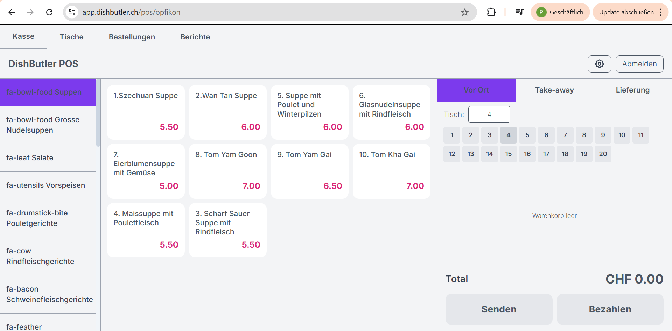The image size is (672, 331).
Task: Choose table 20
Action: point(603,154)
